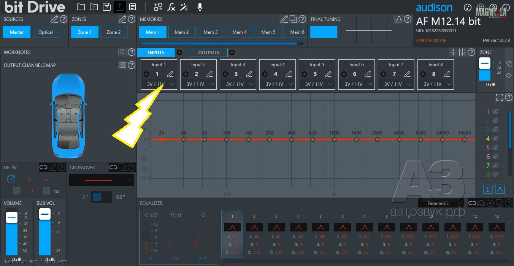Click the fx icon in top toolbar
This screenshot has width=514, height=266.
[x=171, y=7]
